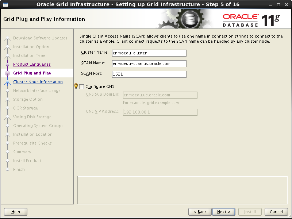Click the SCAN Port input field
Screen dimensions: 292x219
149,74
